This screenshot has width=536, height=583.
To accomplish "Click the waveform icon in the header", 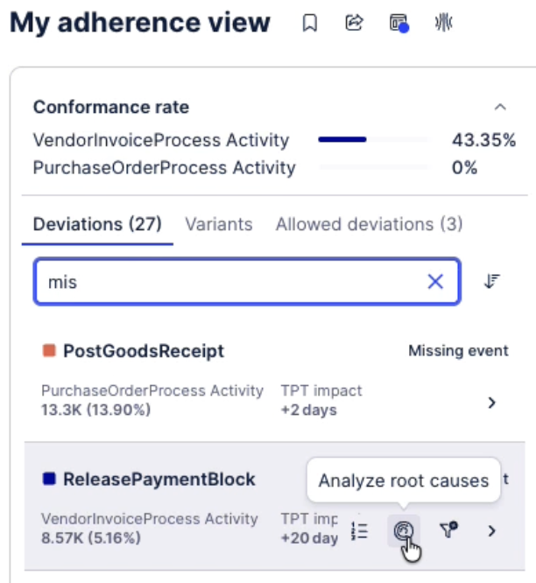I will [x=443, y=24].
